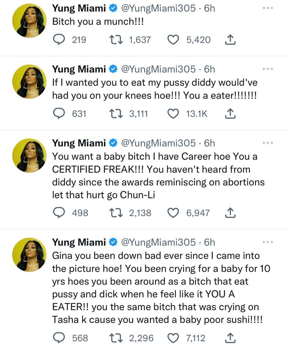Share the tweet with 13.1K likes
This screenshot has height=352, width=287.
click(x=230, y=114)
